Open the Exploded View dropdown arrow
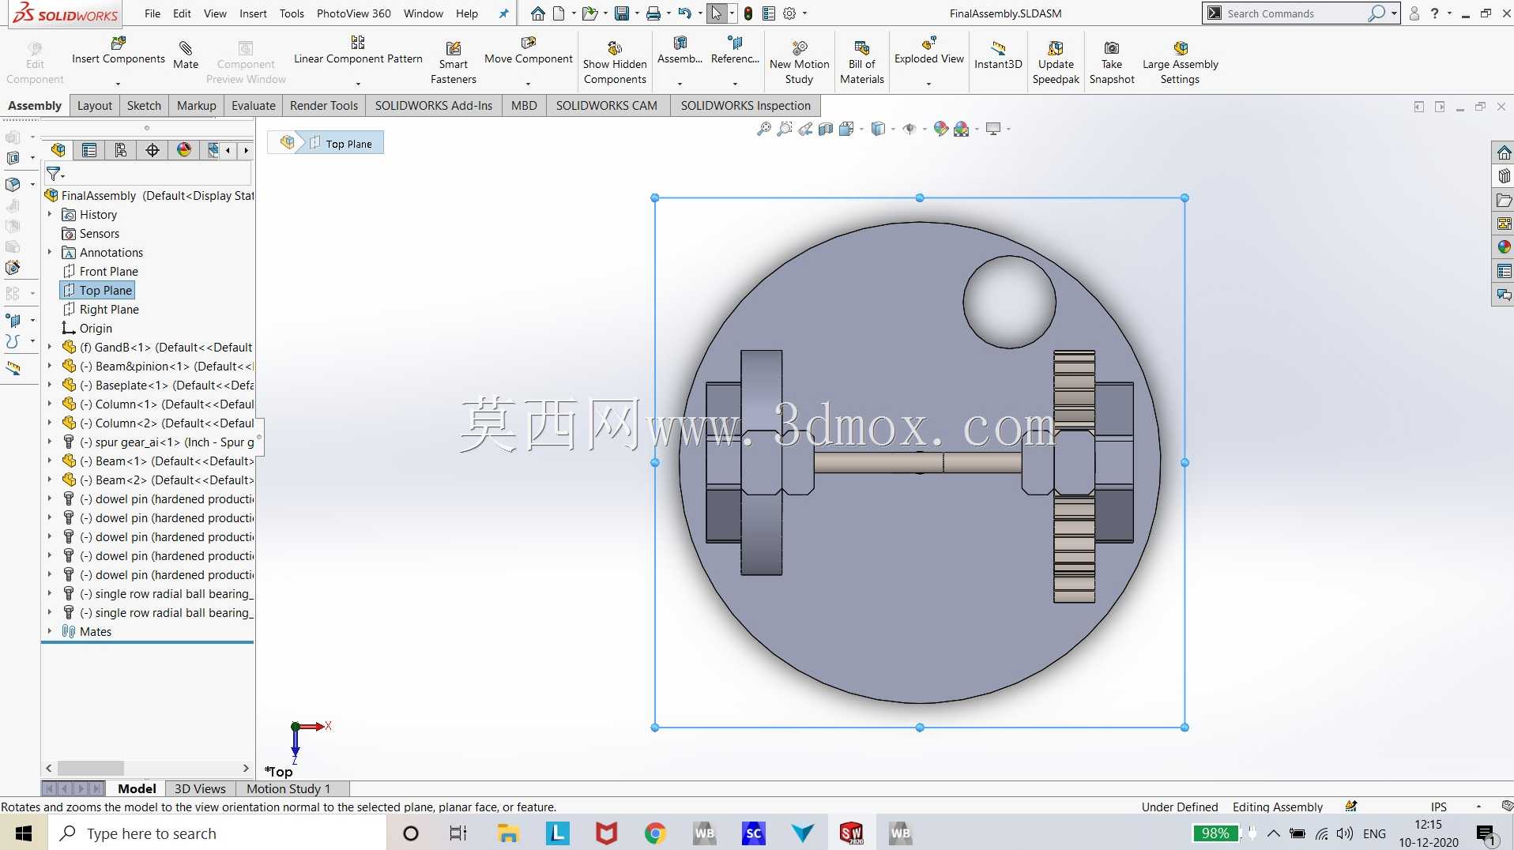This screenshot has height=850, width=1514. click(x=928, y=83)
